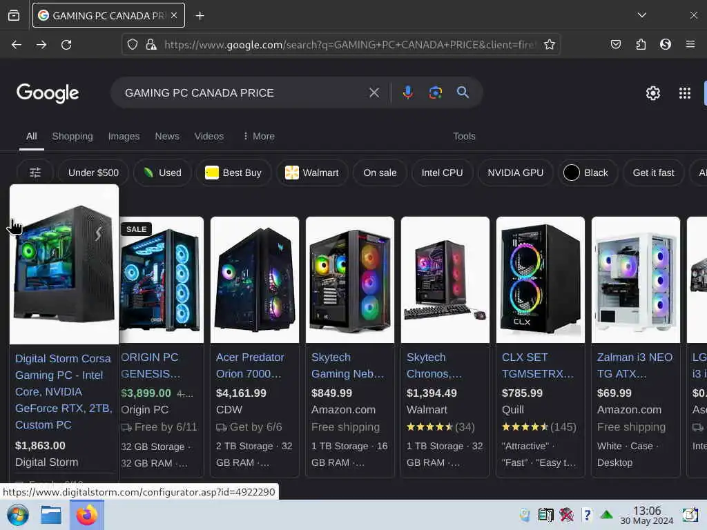Open Skytech Chronos product image

445,280
